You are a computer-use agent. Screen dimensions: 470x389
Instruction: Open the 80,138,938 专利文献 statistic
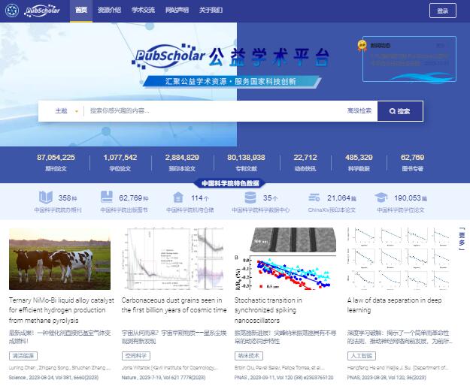point(246,162)
